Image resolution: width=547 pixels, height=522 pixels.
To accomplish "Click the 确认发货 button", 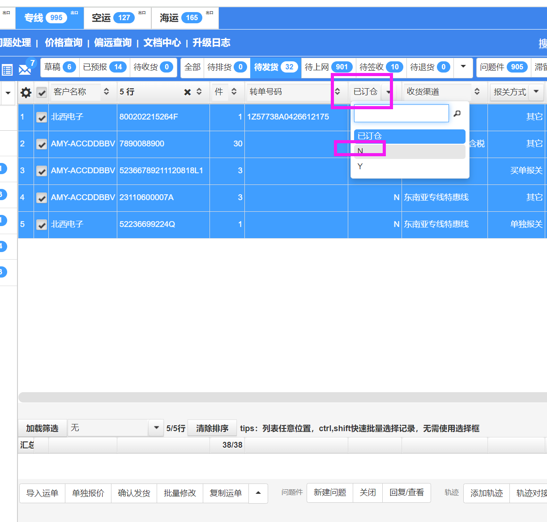I will (x=134, y=493).
